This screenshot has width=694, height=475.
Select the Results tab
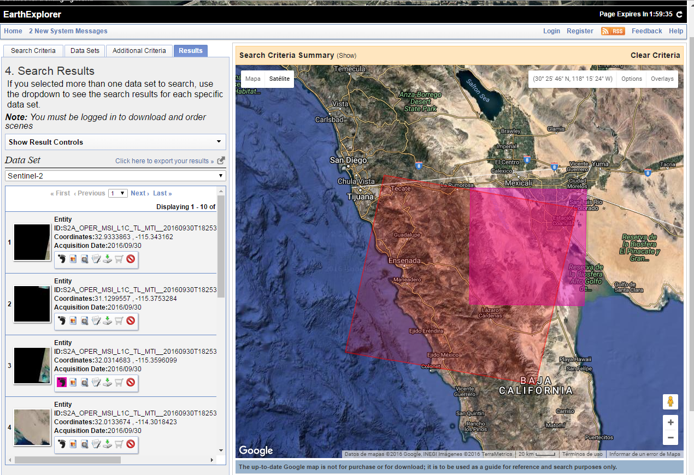tap(191, 51)
